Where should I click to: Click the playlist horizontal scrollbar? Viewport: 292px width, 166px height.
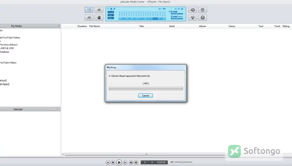coord(146,154)
